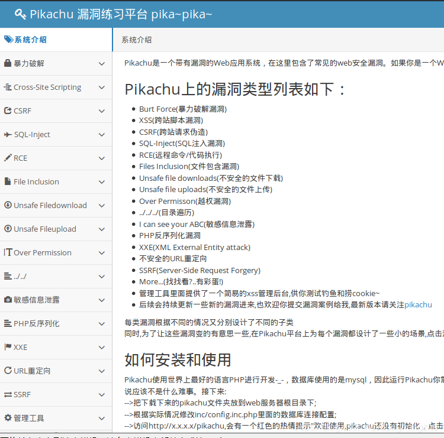
Task: Expand the URL重定向 chevron
Action: (102, 371)
